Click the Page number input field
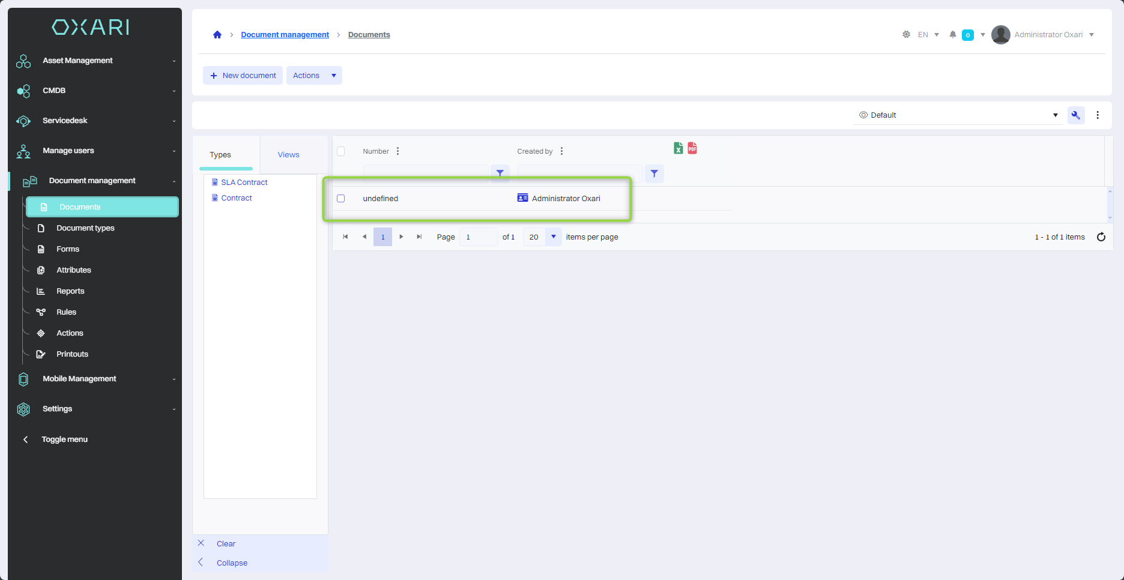This screenshot has height=580, width=1124. click(x=478, y=237)
